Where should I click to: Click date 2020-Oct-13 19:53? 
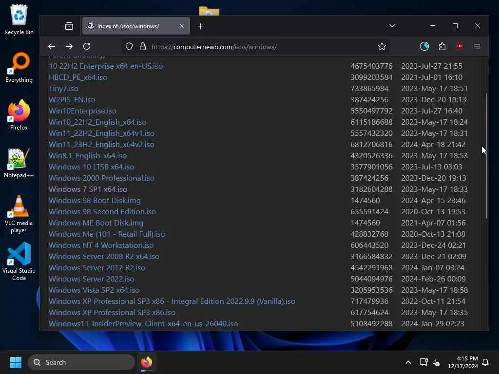pos(433,211)
